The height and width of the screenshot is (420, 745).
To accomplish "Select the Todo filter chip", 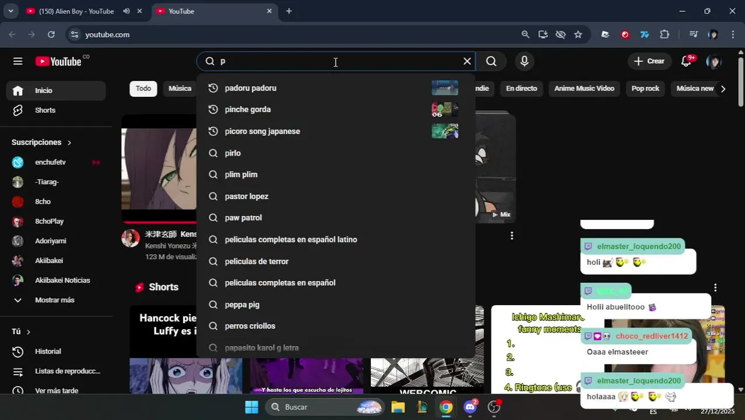I will [143, 89].
